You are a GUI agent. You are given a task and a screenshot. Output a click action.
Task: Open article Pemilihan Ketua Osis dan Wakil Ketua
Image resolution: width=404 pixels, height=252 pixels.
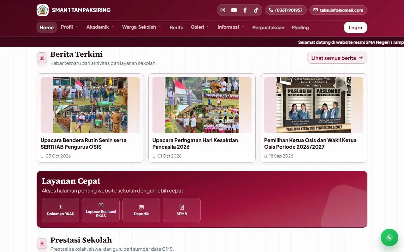311,143
